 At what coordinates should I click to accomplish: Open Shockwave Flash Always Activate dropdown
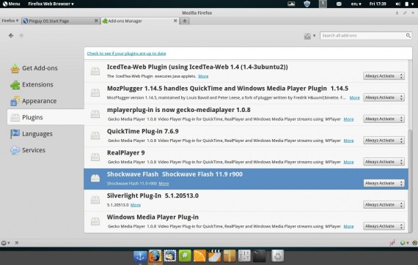click(384, 183)
